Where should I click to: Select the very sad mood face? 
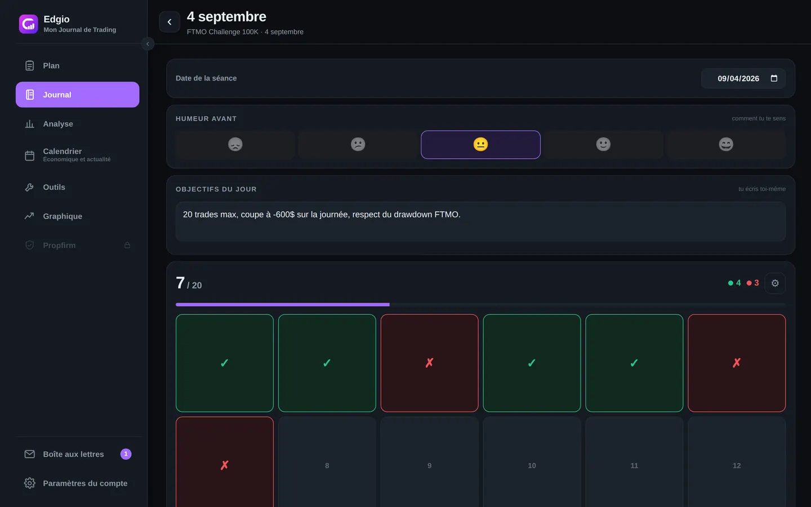(235, 145)
